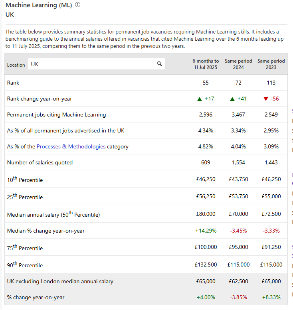293x310 pixels.
Task: Click the green up arrow beside +17
Action: [x=200, y=99]
